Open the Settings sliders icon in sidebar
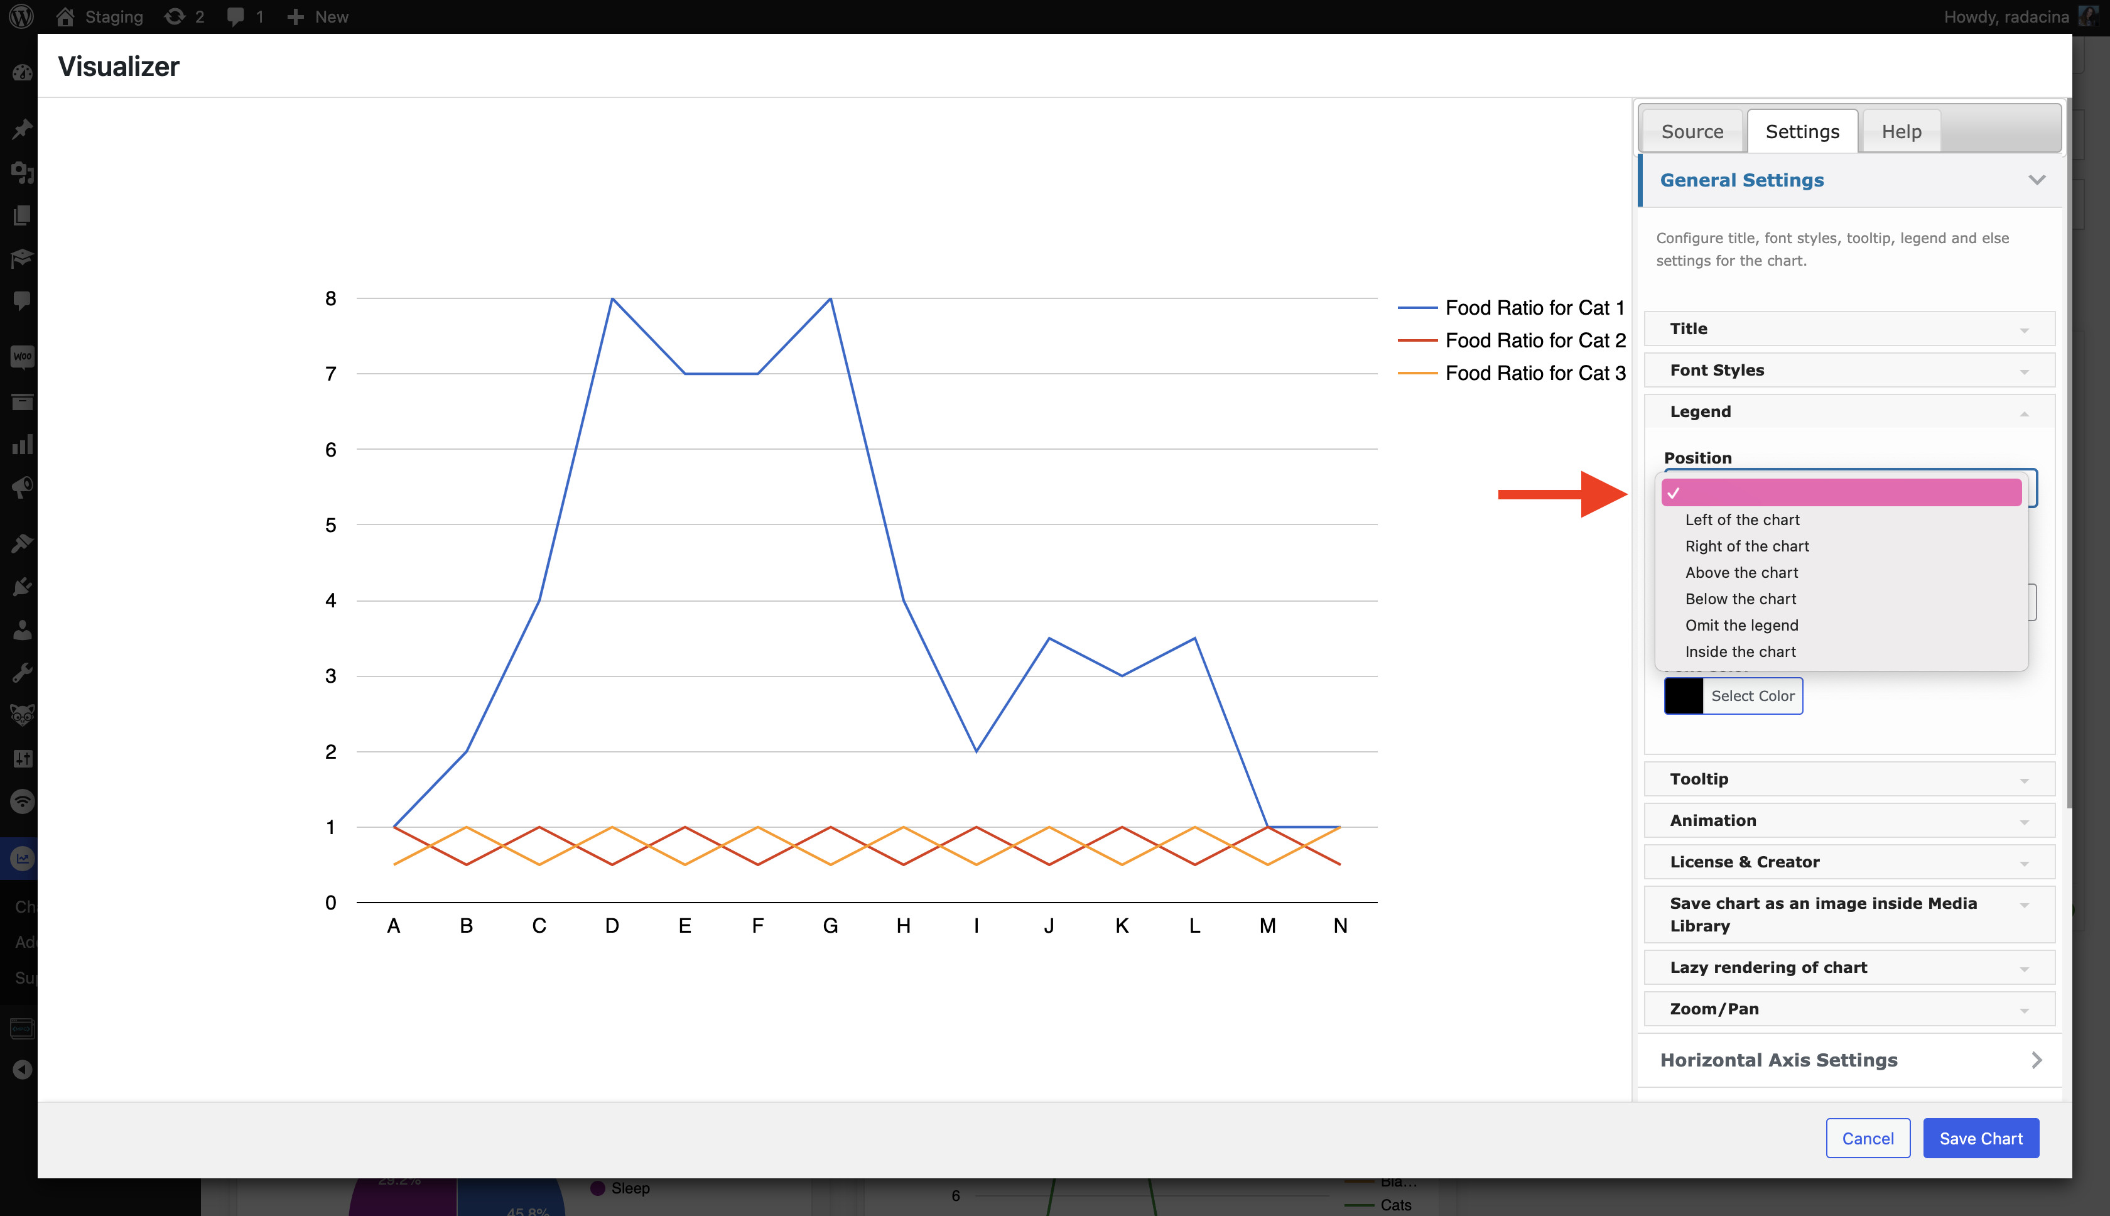2110x1216 pixels. tap(22, 758)
